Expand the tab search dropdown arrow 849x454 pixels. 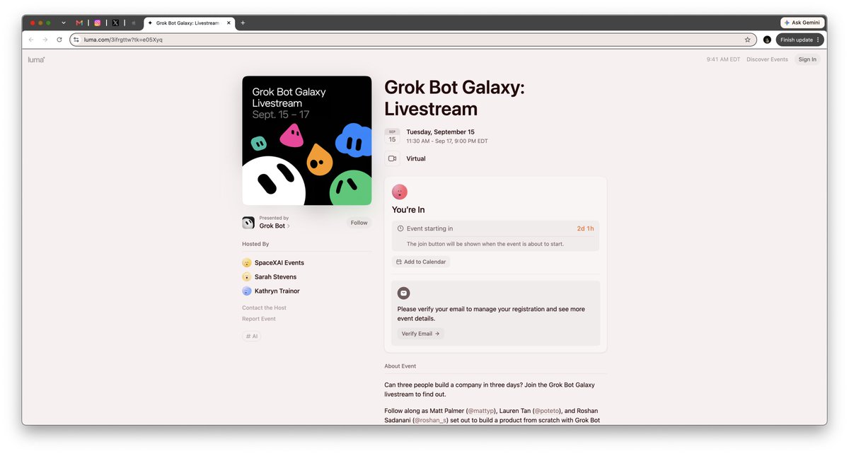click(63, 23)
